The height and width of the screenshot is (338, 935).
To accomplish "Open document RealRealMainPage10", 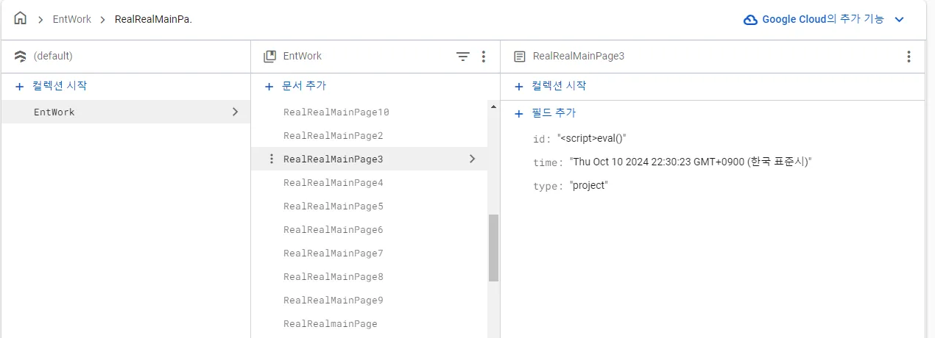I will [336, 112].
